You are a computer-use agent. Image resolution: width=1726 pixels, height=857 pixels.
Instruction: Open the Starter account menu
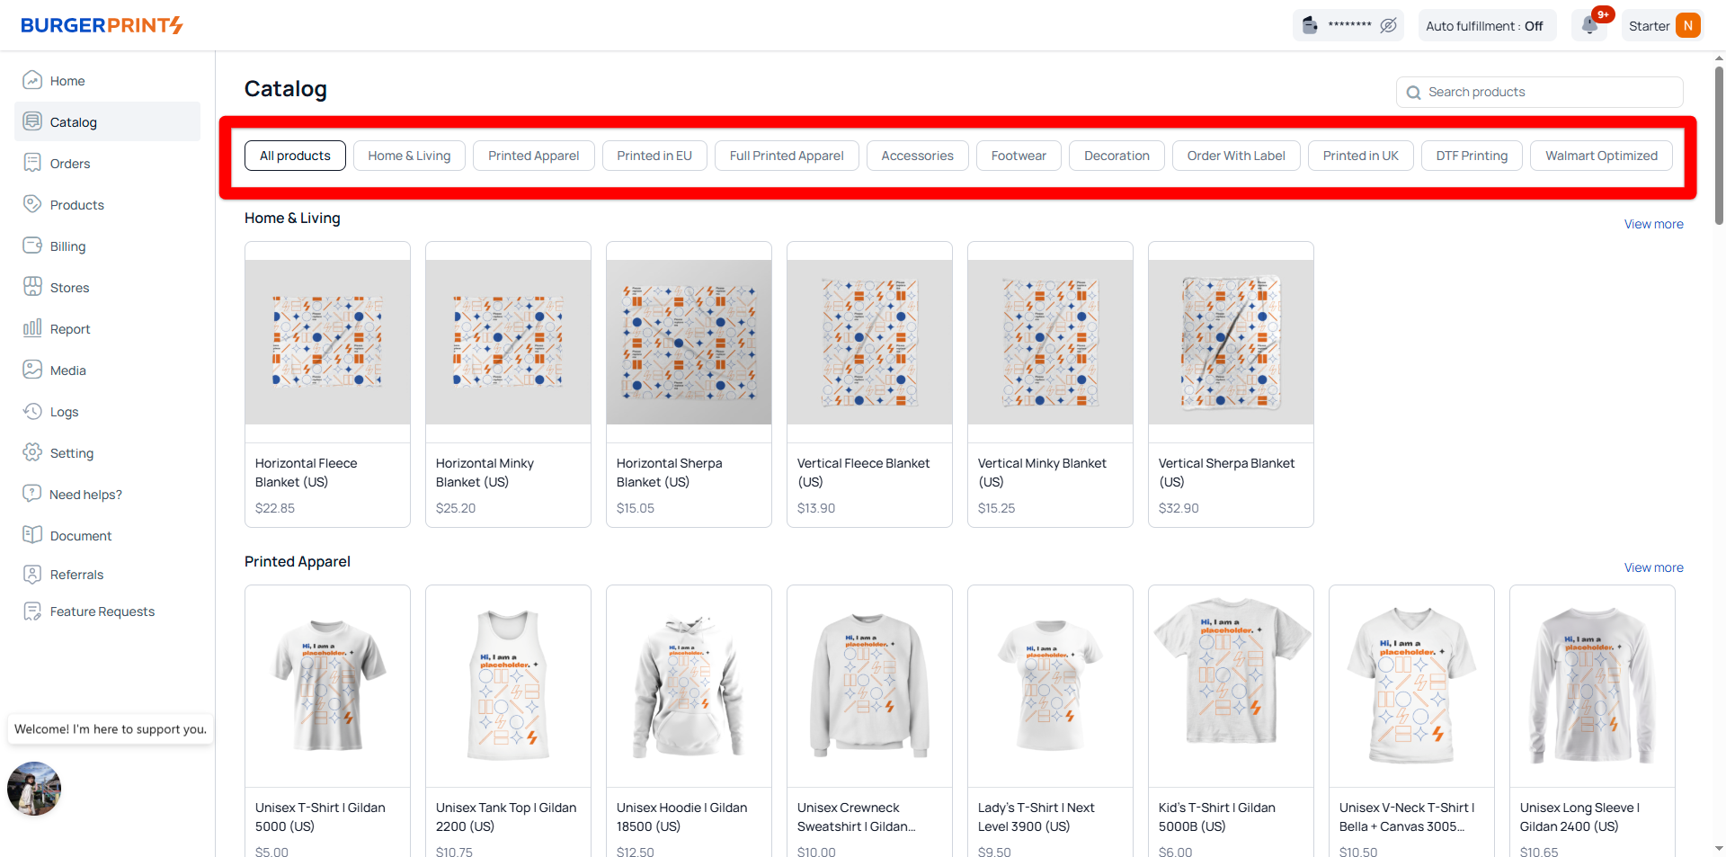[1663, 26]
